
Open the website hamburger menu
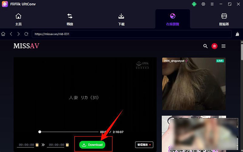224,46
